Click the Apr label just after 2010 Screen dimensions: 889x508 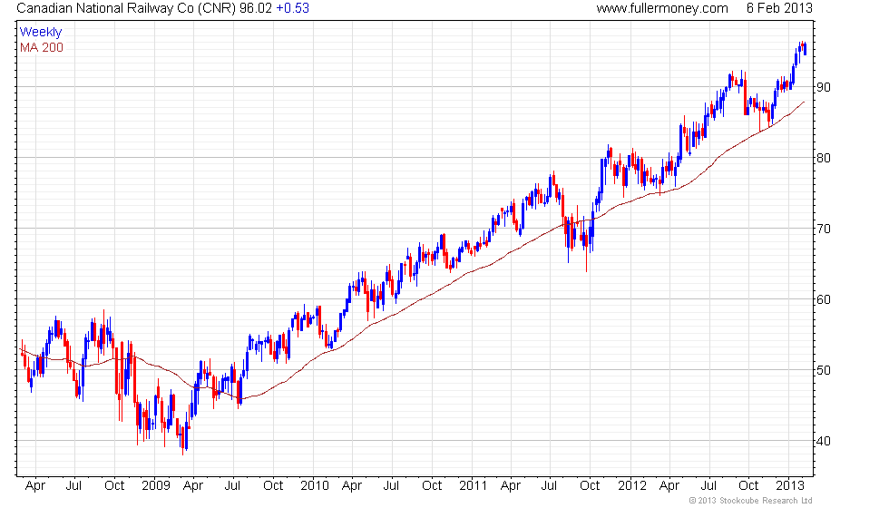[352, 486]
